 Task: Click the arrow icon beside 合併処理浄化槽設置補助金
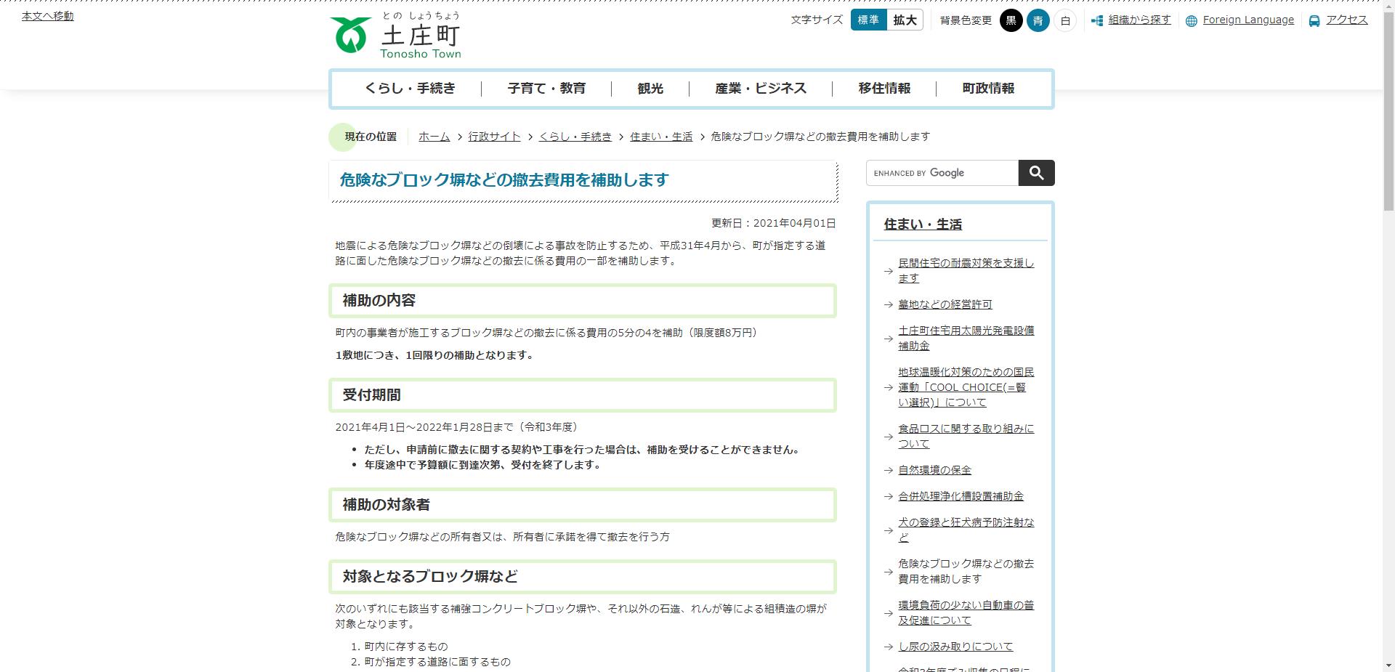(x=887, y=496)
